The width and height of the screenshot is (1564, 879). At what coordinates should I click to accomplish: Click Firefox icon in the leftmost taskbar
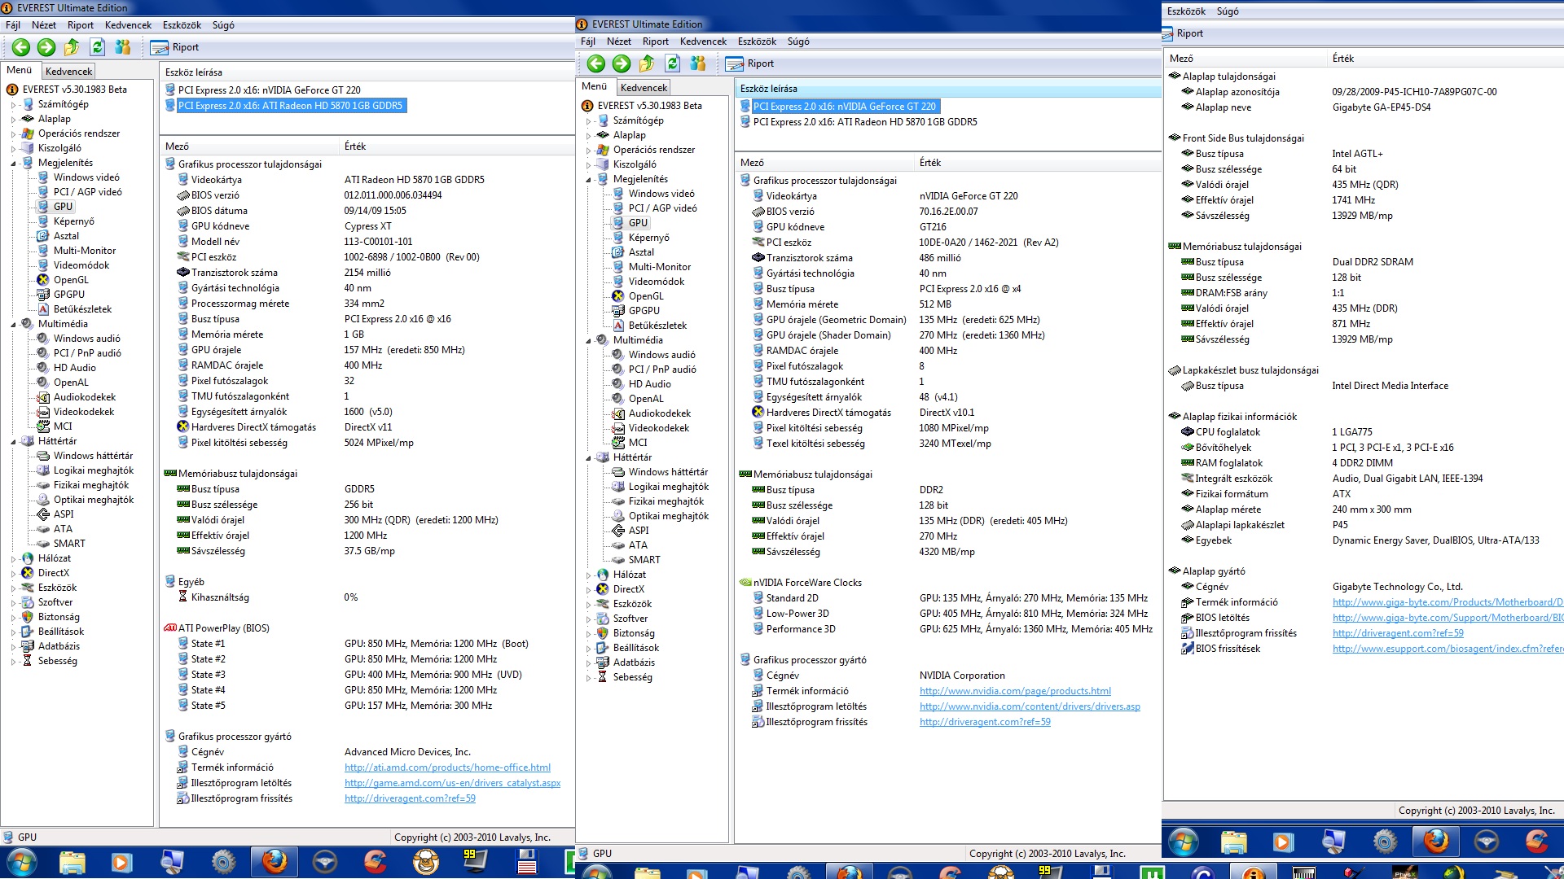(275, 861)
